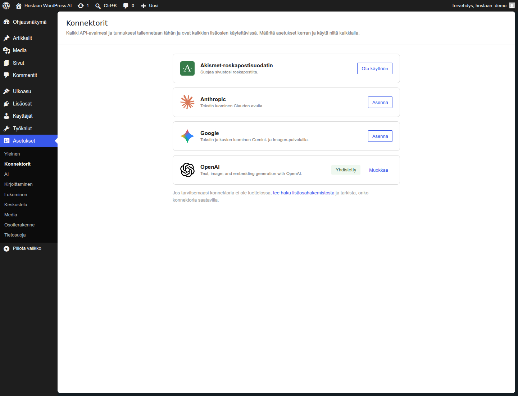
Task: Click the Artikkelit pin icon
Action: pos(6,38)
